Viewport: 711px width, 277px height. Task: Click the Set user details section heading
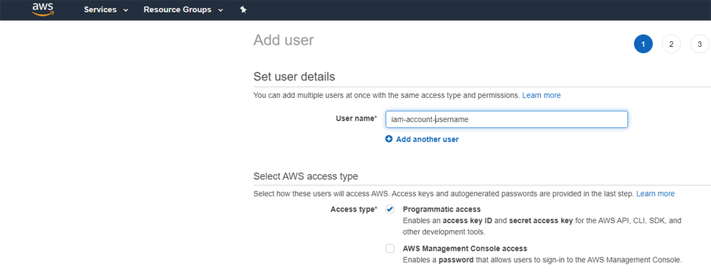294,77
